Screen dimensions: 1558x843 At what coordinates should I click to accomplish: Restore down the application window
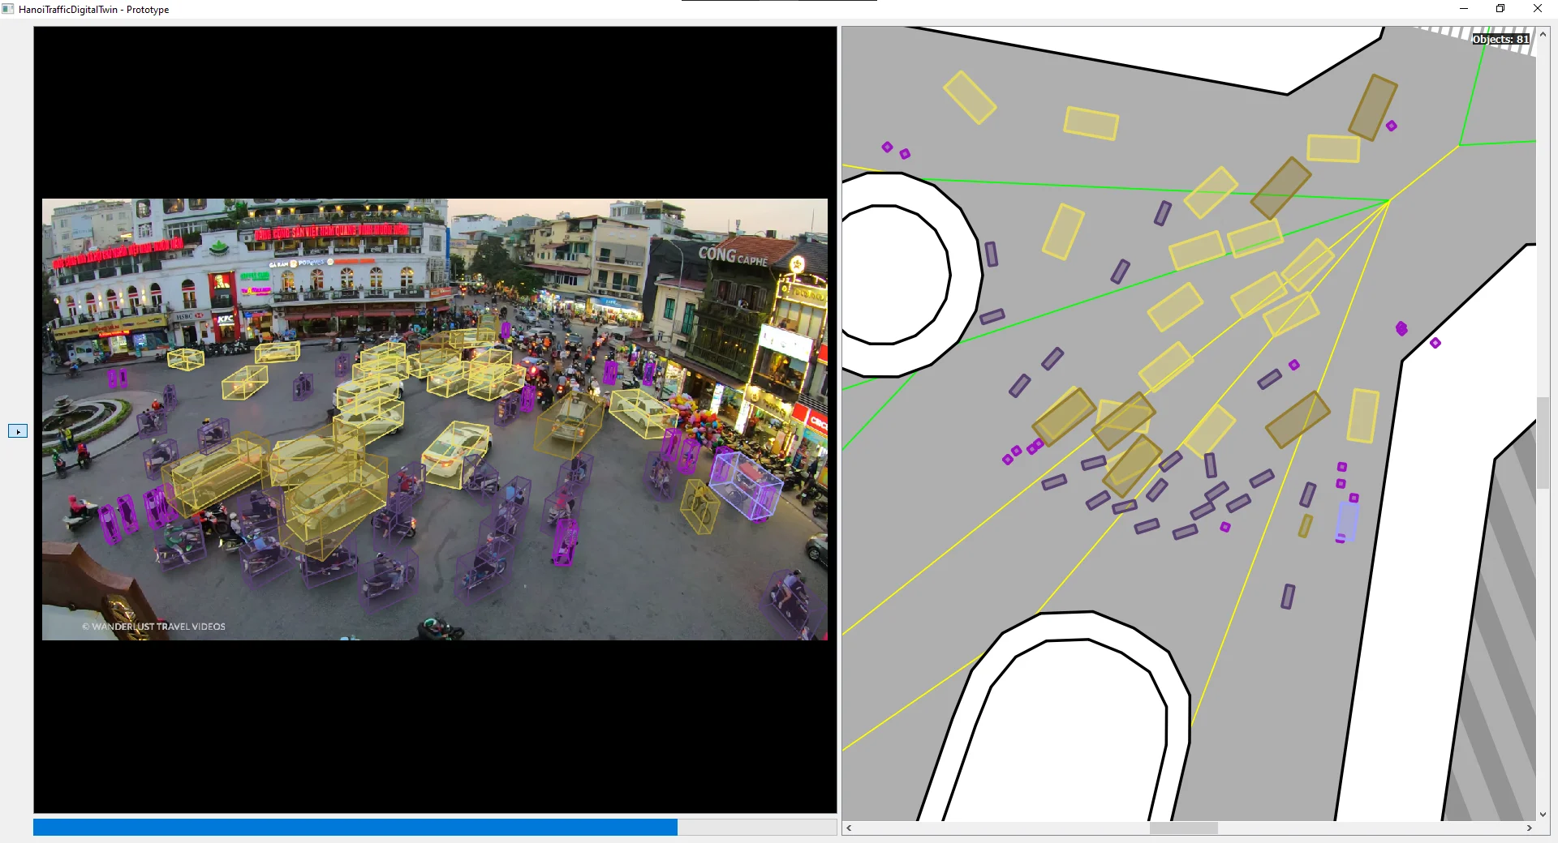pos(1500,9)
